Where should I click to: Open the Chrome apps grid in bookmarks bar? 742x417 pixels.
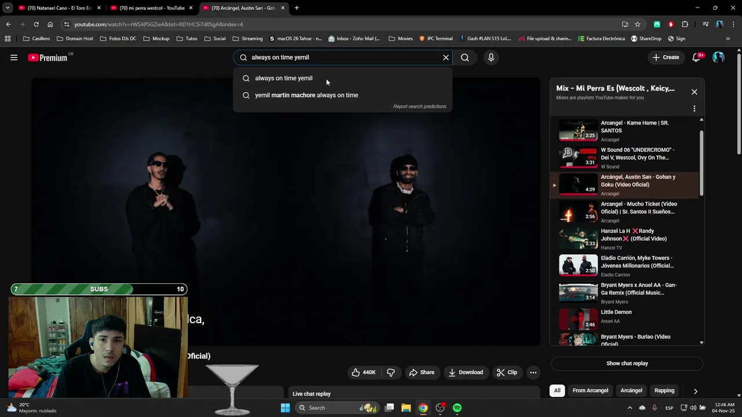pos(8,39)
